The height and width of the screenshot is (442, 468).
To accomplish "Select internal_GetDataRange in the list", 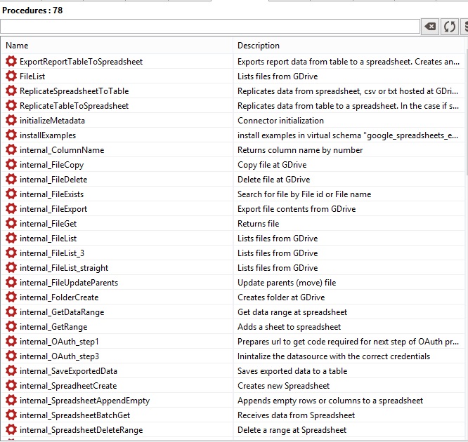I will coord(63,312).
